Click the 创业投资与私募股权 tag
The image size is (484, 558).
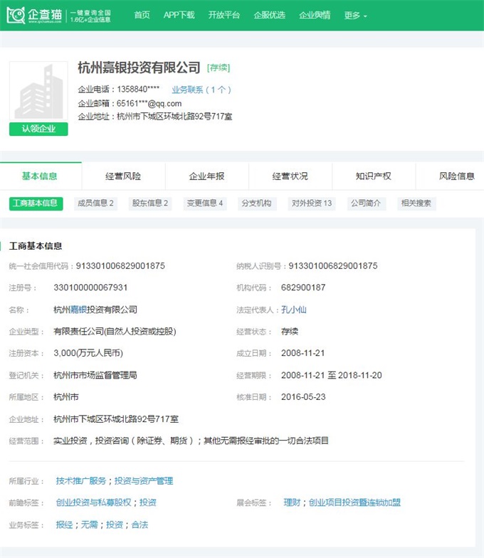(93, 502)
